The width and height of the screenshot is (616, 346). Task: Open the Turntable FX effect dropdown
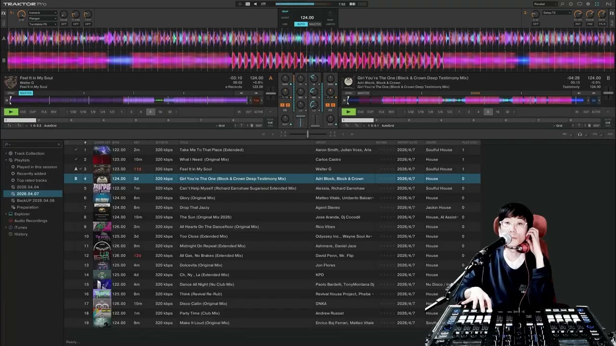tap(42, 24)
